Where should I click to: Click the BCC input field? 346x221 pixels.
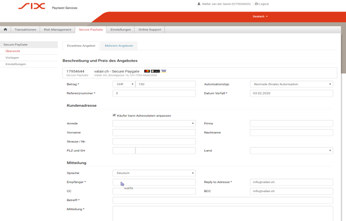pyautogui.click(x=291, y=191)
